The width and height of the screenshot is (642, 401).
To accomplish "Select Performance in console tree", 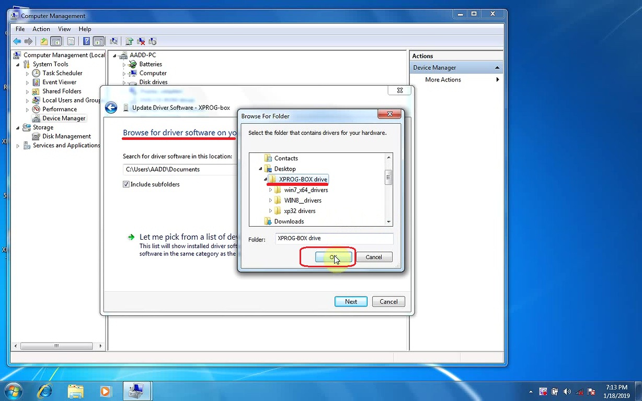I will (60, 110).
